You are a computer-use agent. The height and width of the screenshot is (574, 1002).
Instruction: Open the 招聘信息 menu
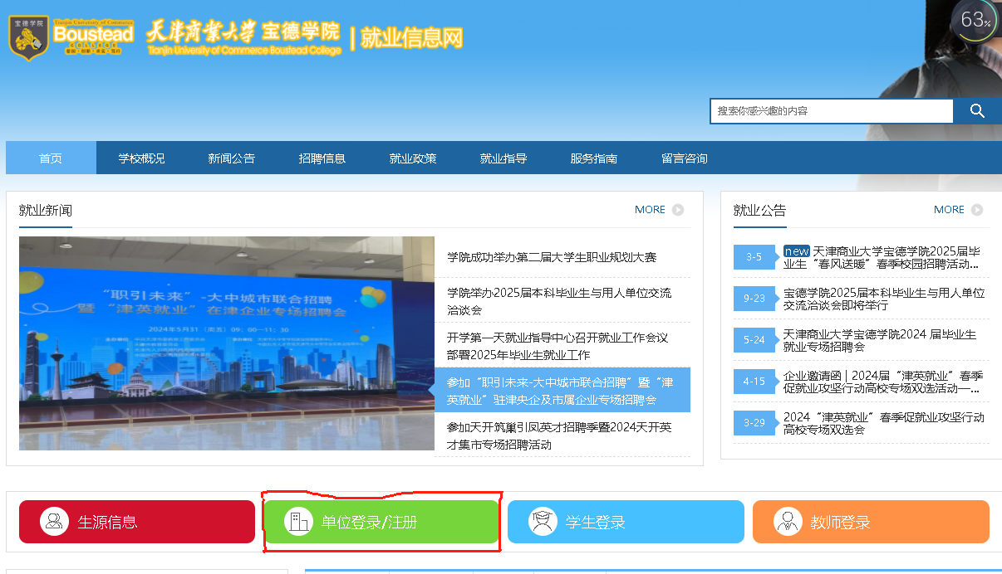322,158
